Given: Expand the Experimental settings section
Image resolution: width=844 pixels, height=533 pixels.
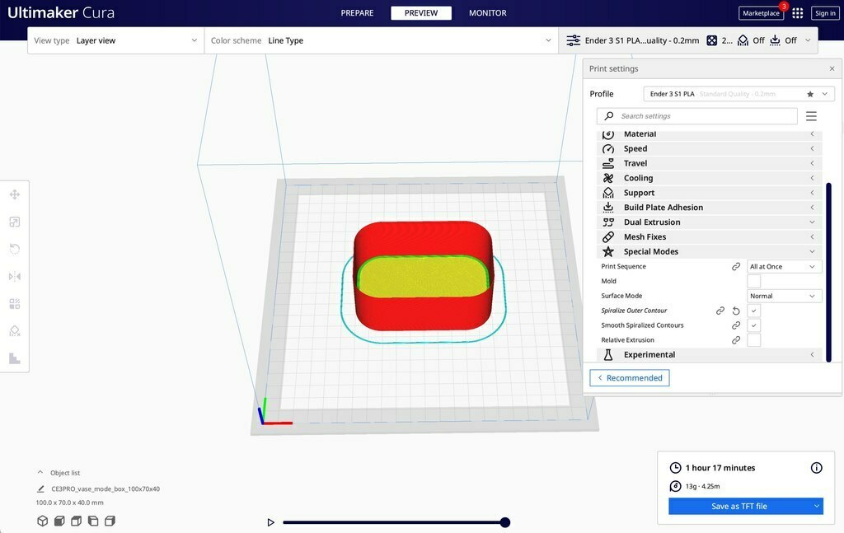Looking at the screenshot, I should (x=710, y=355).
